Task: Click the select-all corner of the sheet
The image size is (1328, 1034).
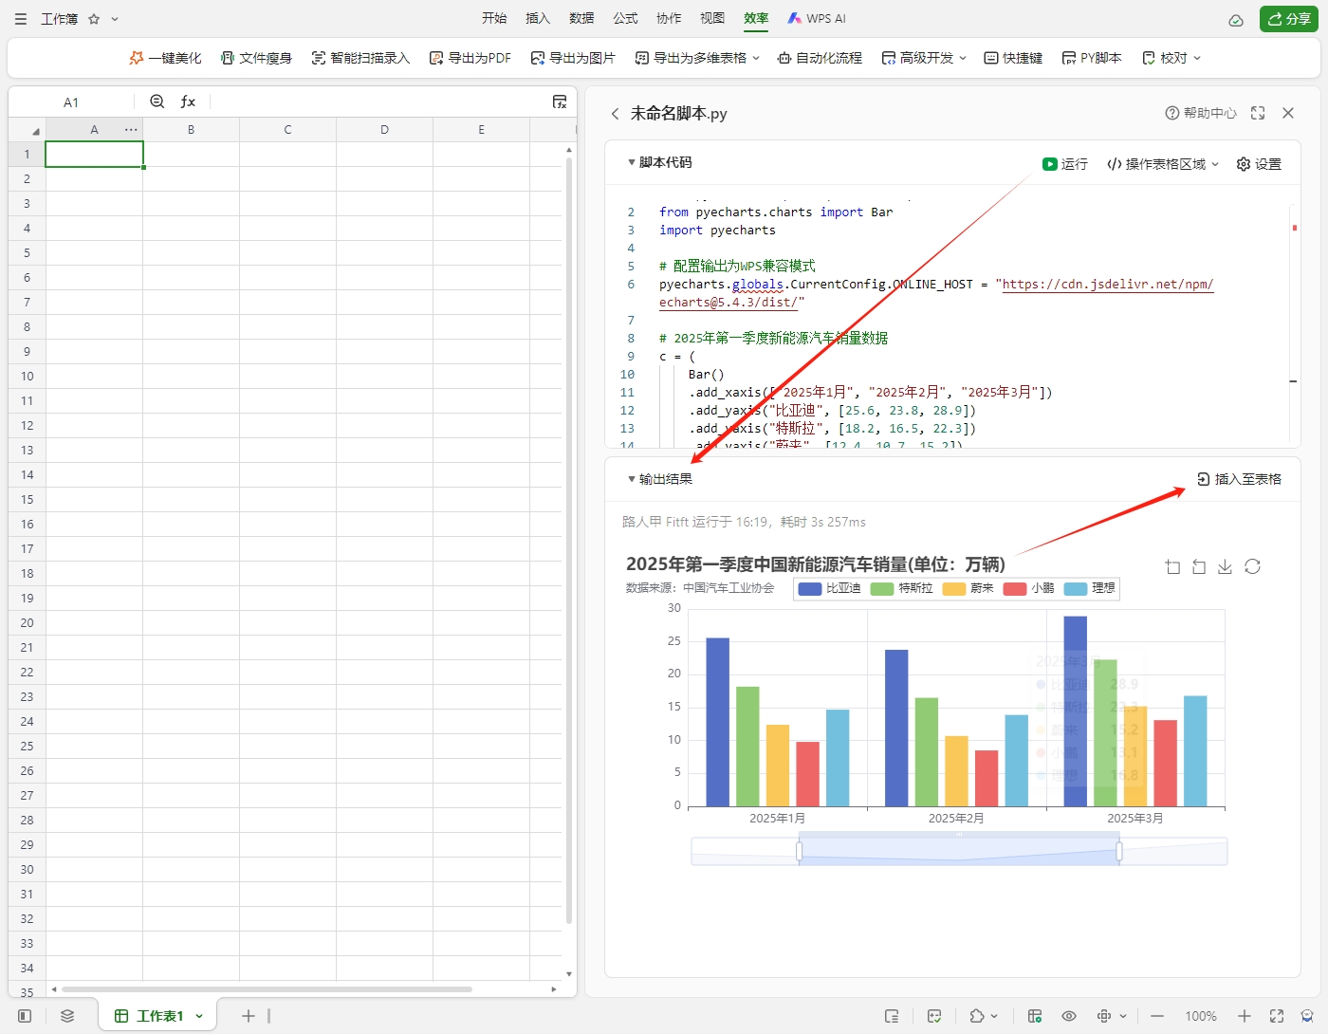Action: (27, 129)
